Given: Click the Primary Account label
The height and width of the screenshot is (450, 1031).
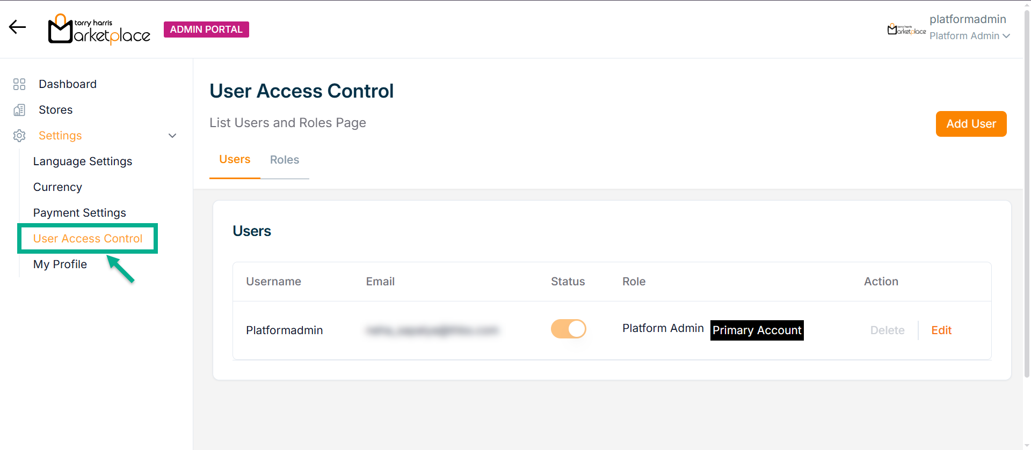Looking at the screenshot, I should coord(757,330).
